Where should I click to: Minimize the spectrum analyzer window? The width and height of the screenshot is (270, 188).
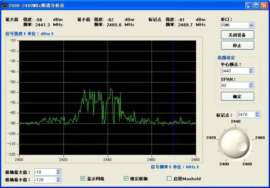248,5
